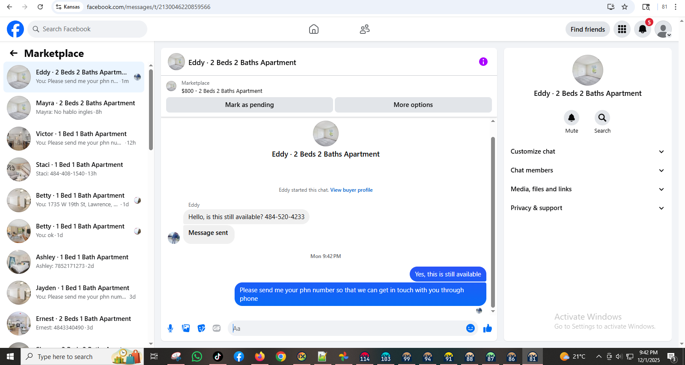Image resolution: width=685 pixels, height=365 pixels.
Task: Open the emoji picker smiley icon
Action: 471,328
